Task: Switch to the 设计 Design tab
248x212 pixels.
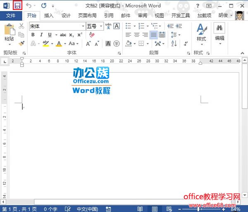Action: coord(66,15)
